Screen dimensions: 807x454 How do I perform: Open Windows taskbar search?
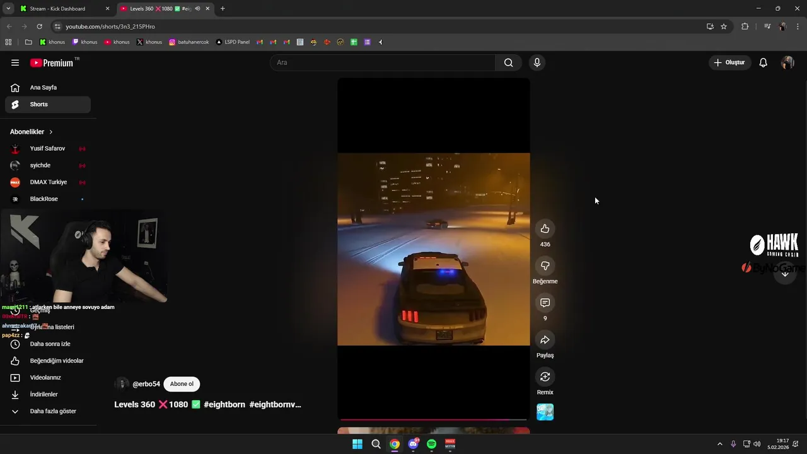tap(376, 444)
